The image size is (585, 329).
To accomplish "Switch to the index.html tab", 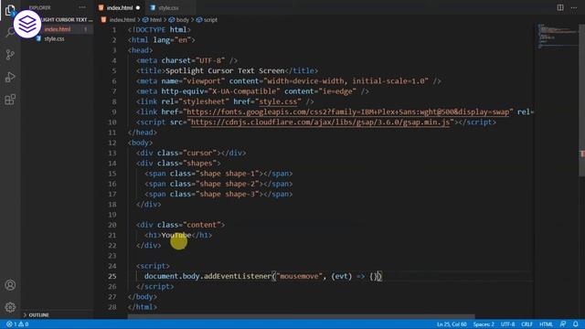I will pos(120,8).
